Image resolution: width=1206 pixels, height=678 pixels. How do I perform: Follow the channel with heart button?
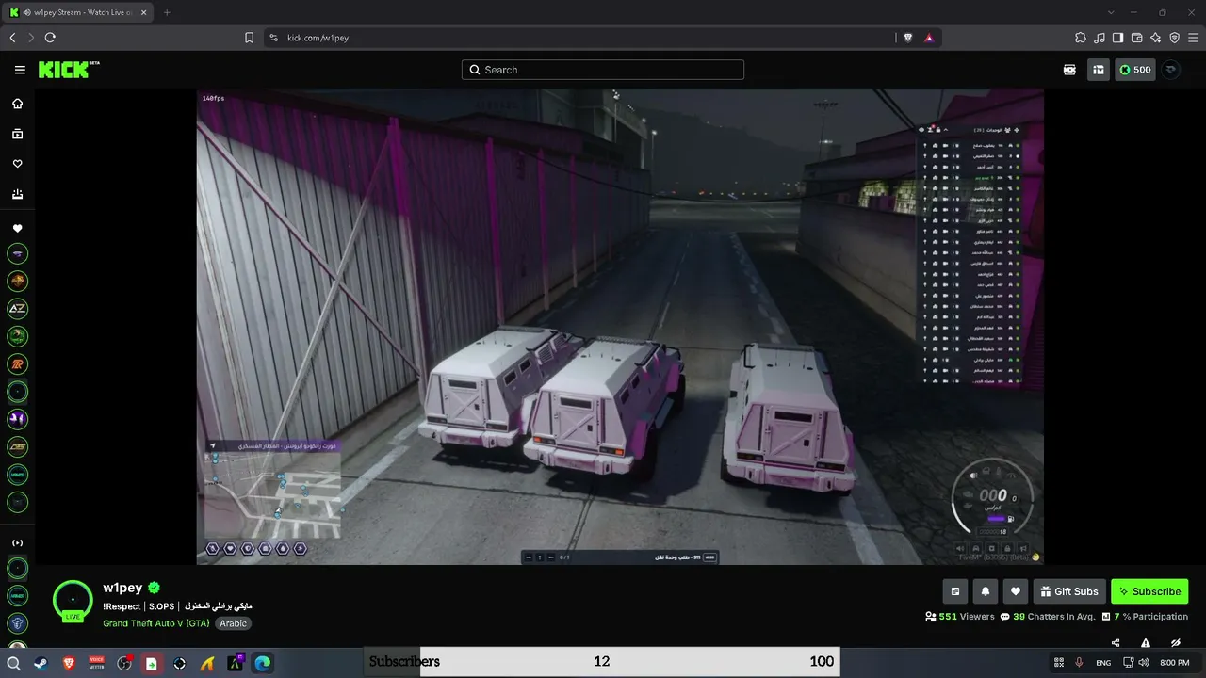1016,591
